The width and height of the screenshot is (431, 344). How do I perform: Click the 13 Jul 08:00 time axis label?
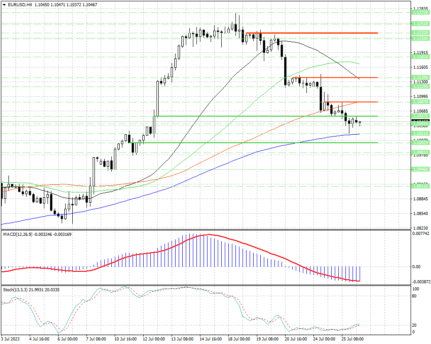point(182,339)
